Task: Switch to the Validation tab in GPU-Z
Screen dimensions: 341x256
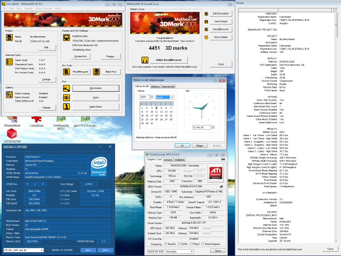Action: click(179, 160)
